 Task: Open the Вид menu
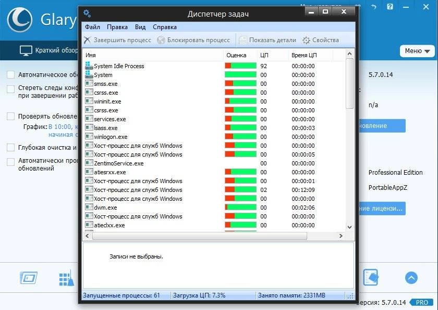point(140,27)
